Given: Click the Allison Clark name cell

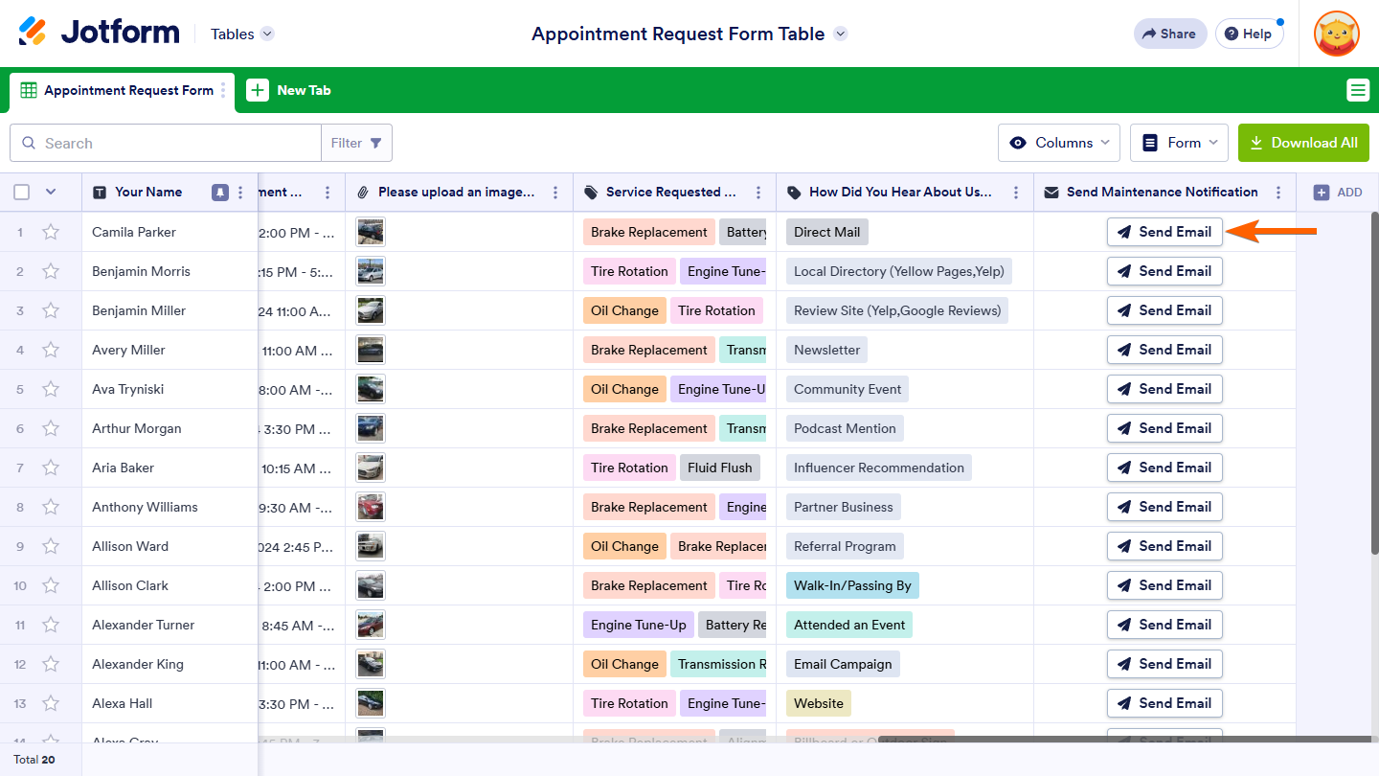Looking at the screenshot, I should [x=170, y=585].
